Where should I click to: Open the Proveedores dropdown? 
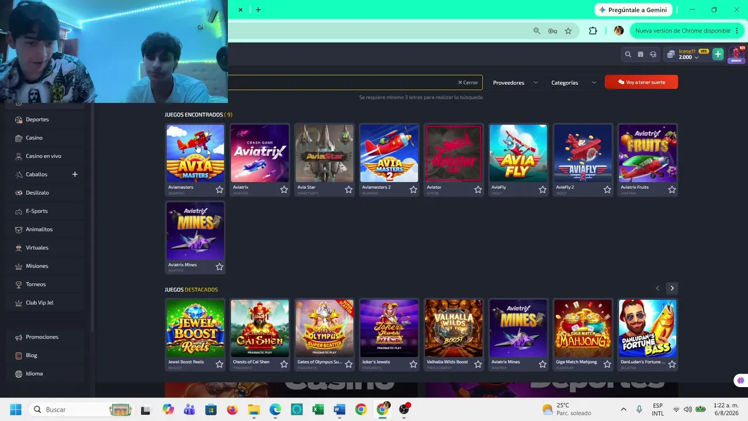515,82
